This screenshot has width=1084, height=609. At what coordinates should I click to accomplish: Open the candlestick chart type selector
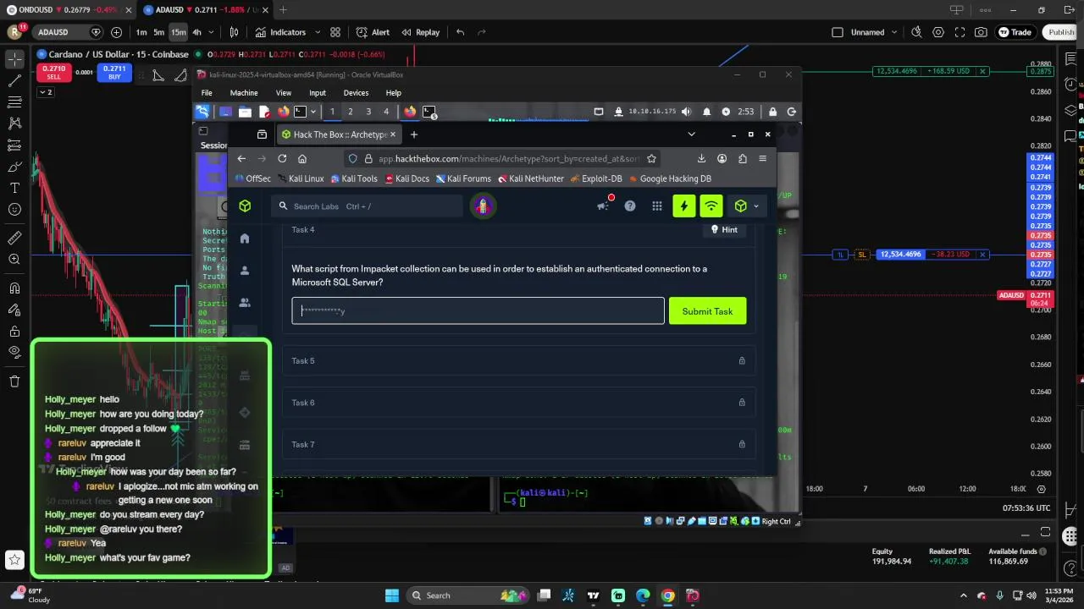coord(235,32)
